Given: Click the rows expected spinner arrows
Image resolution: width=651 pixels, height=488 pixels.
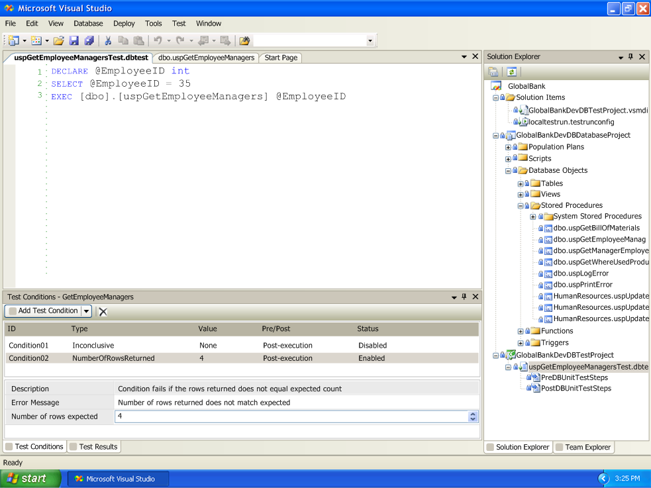Looking at the screenshot, I should pos(472,416).
